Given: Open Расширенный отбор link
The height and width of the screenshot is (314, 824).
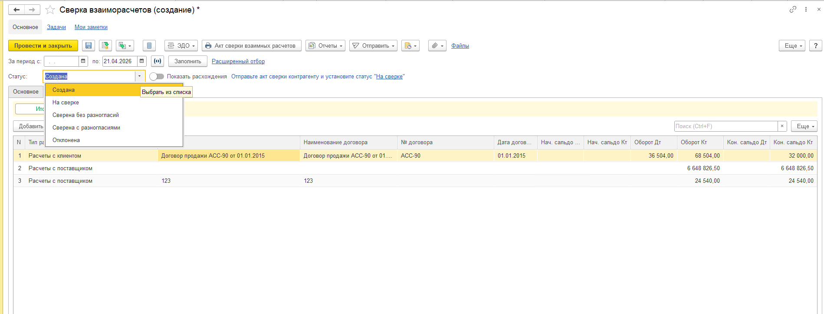Looking at the screenshot, I should point(238,61).
